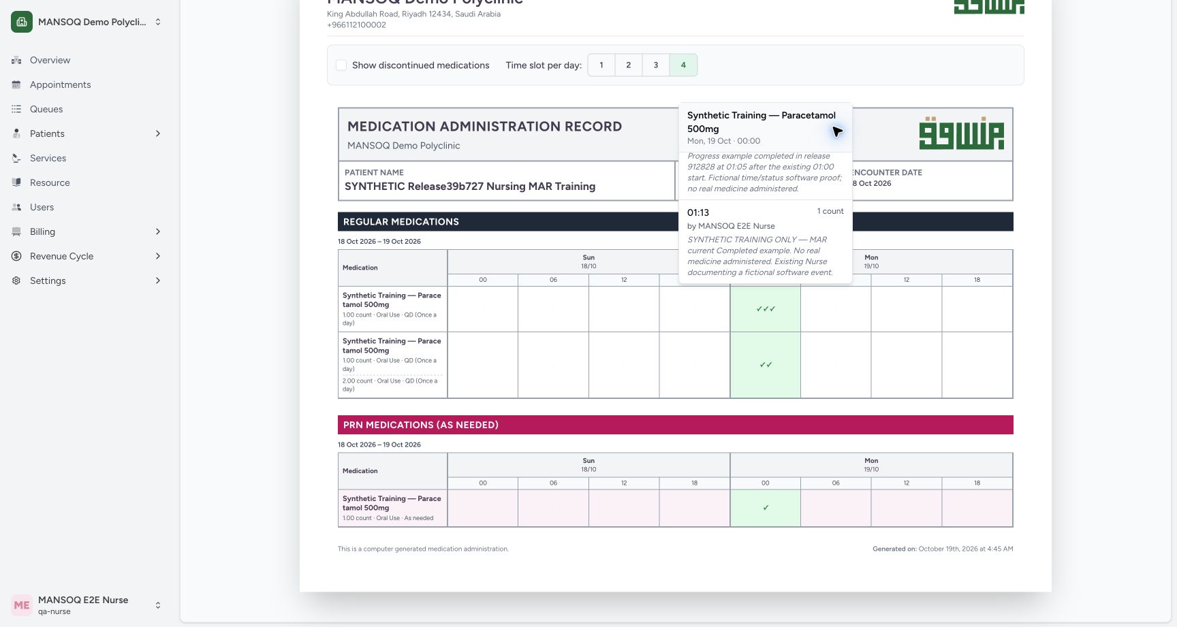The width and height of the screenshot is (1177, 627).
Task: Click single-checkmark cell in PRN medication row
Action: pyautogui.click(x=766, y=508)
